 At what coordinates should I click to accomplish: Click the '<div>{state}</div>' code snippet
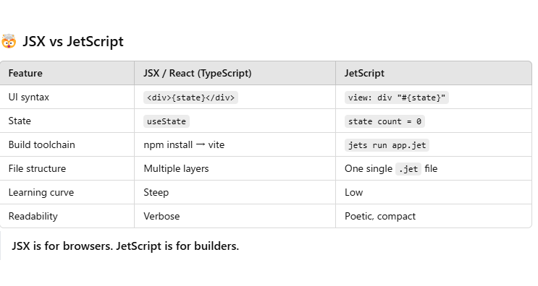(190, 97)
